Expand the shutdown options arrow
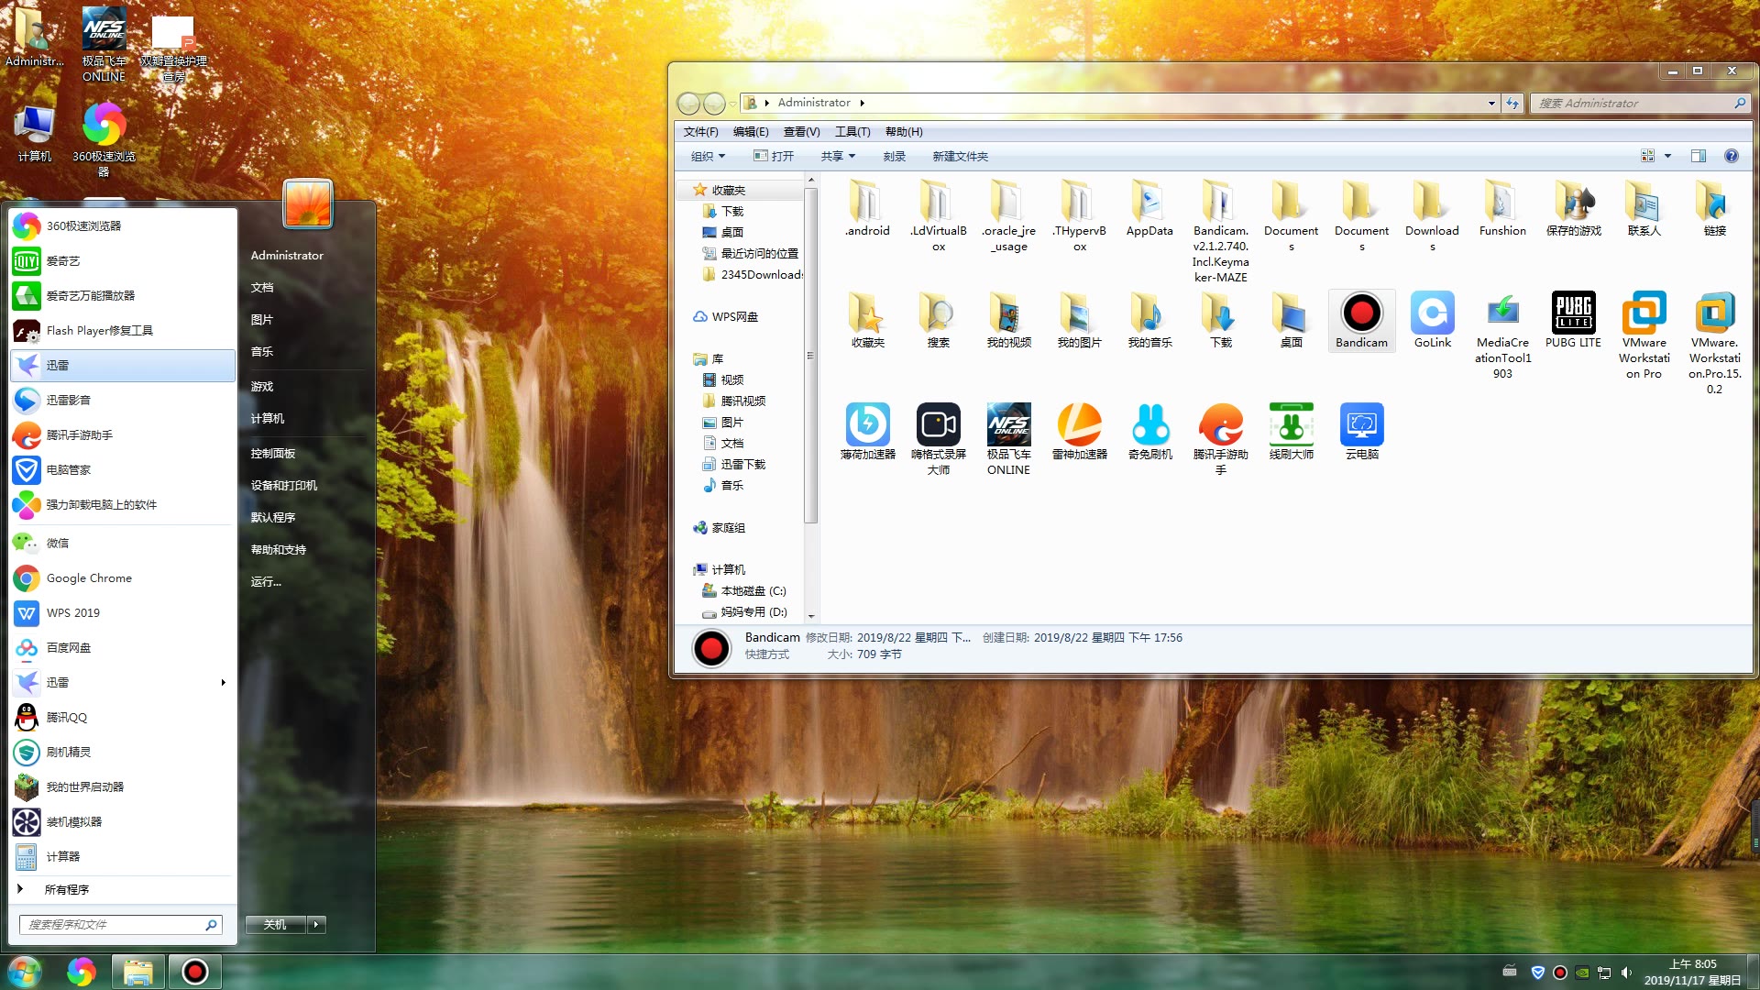 [x=316, y=924]
